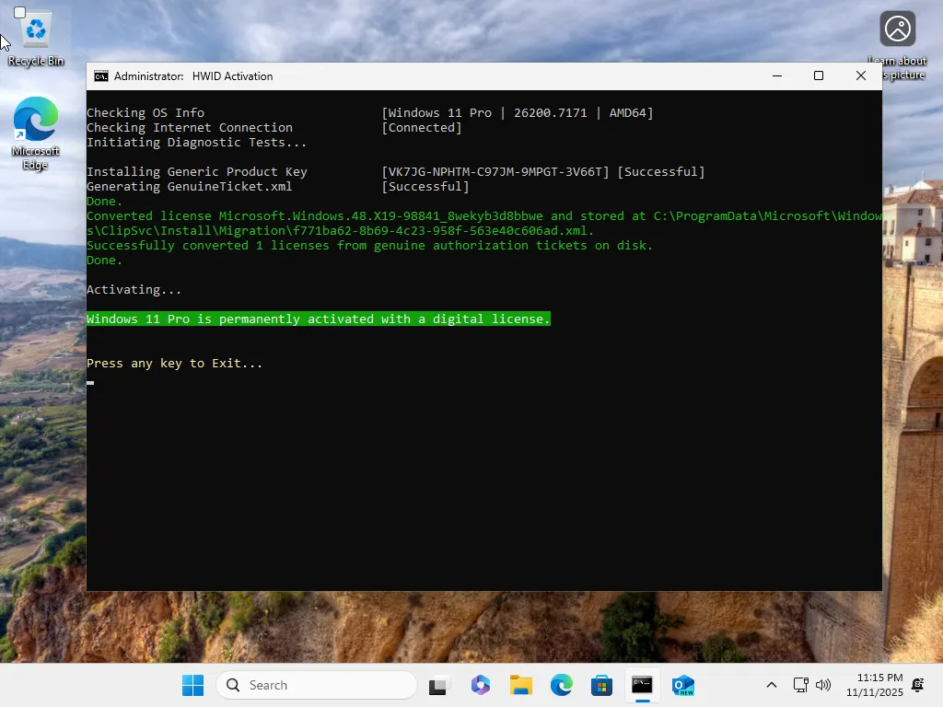Image resolution: width=943 pixels, height=707 pixels.
Task: Open the notification bell in the tray
Action: [918, 685]
